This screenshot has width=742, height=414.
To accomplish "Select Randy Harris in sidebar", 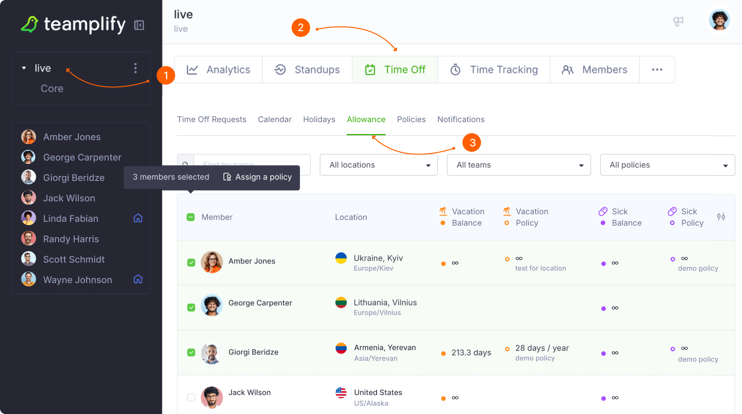I will (70, 239).
